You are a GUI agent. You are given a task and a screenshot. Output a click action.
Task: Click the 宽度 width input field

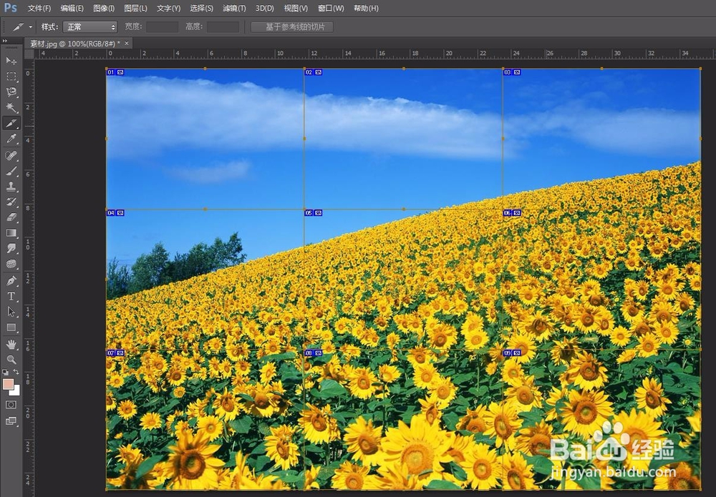162,27
